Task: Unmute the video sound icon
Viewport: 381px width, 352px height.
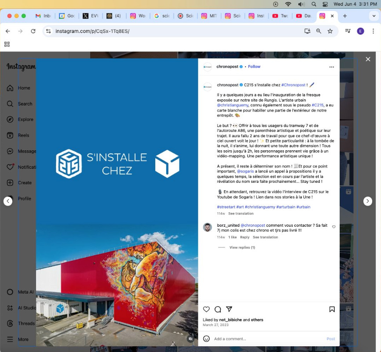Action: (190, 339)
